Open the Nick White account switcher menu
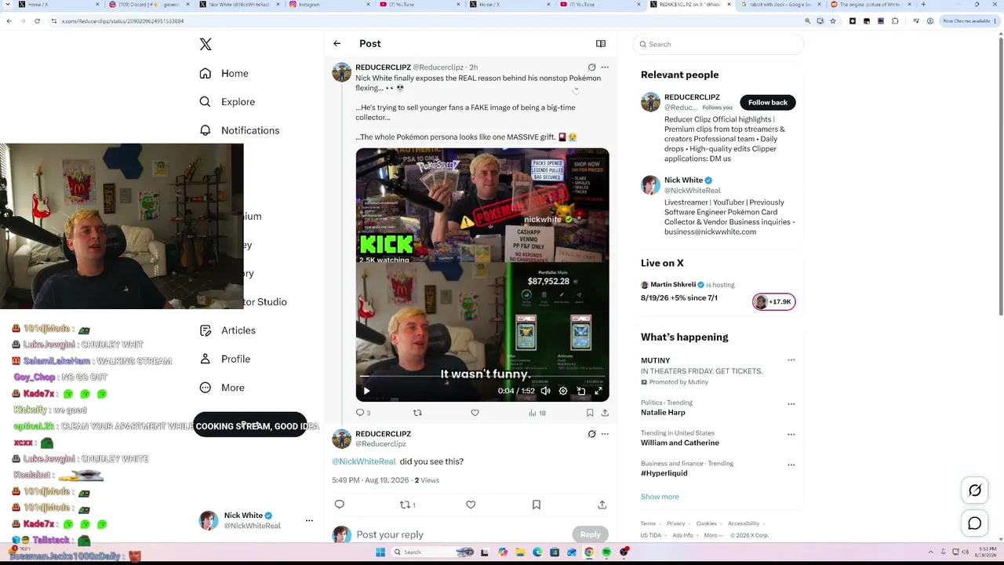Screen dimensions: 1004x565 point(257,520)
